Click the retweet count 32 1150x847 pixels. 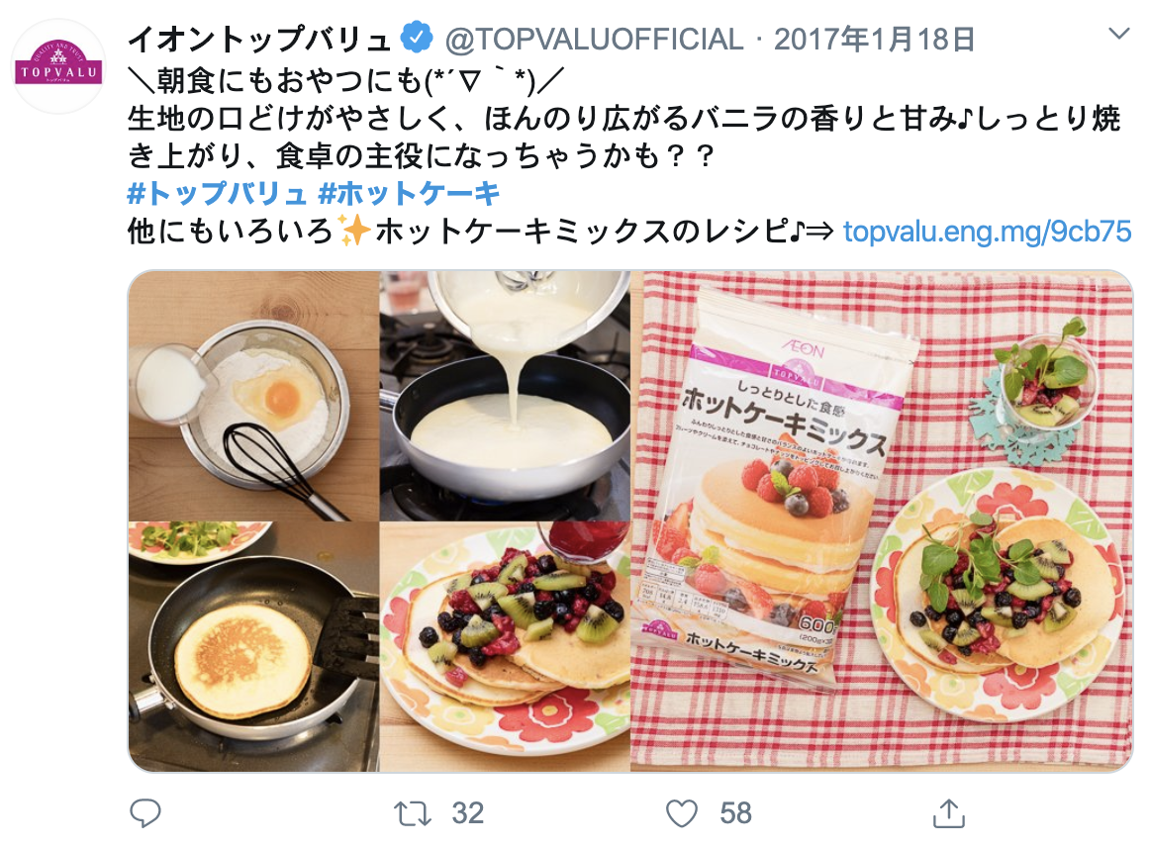point(468,813)
